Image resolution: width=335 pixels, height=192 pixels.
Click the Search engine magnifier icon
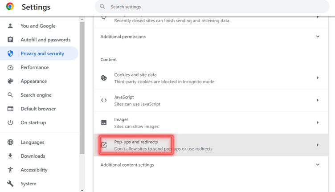click(10, 95)
